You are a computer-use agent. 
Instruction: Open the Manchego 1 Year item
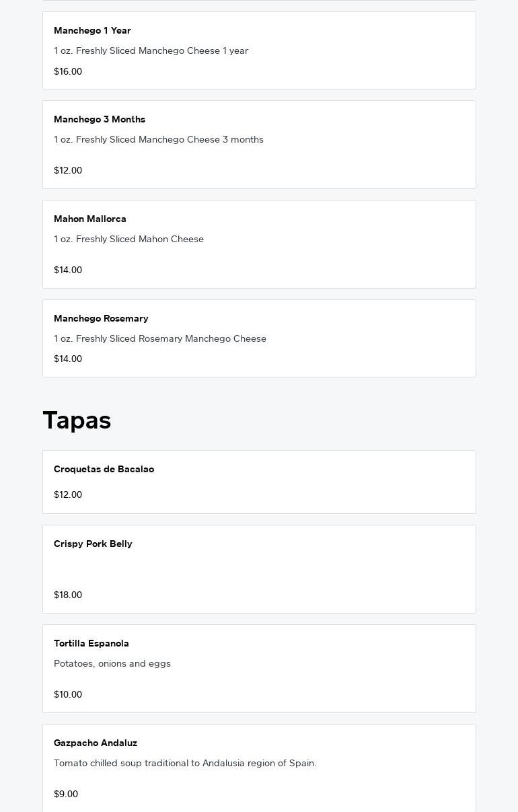[259, 50]
